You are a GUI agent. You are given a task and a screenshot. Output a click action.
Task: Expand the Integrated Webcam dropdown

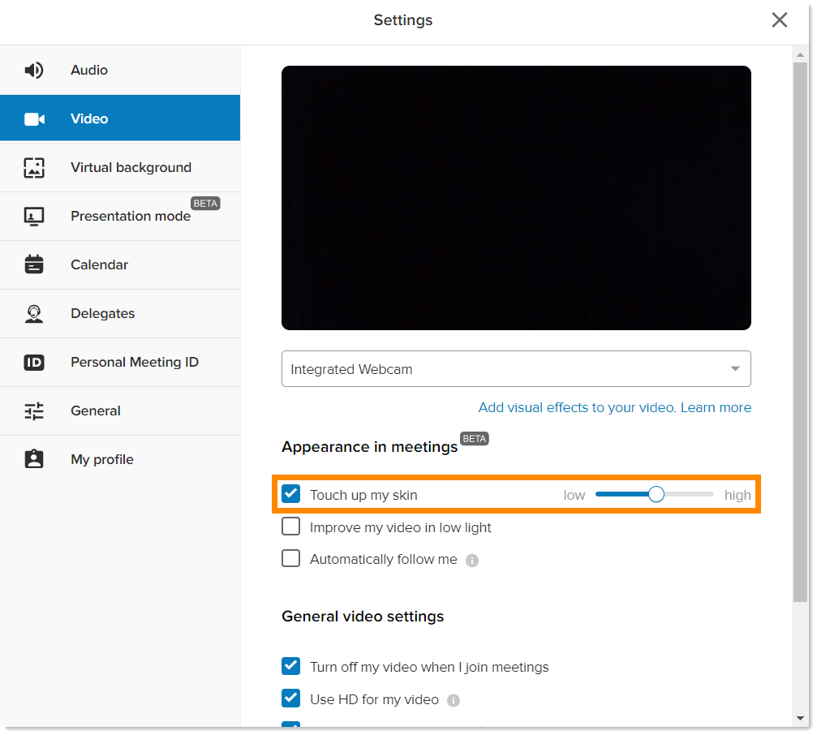click(x=516, y=369)
